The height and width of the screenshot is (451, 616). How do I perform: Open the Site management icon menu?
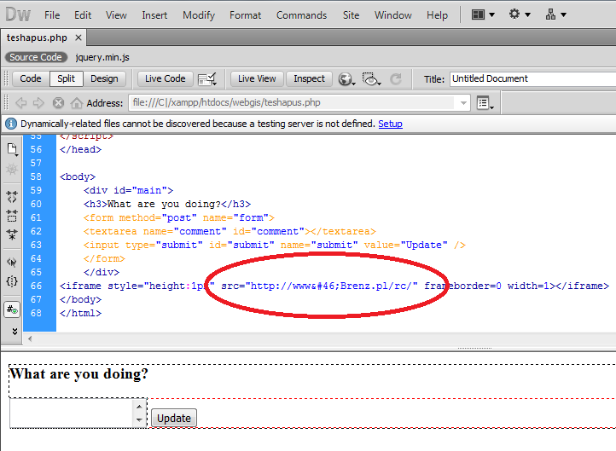click(550, 14)
